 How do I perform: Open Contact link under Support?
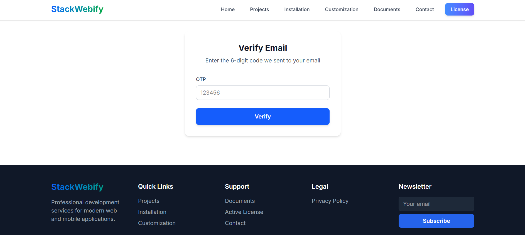coord(235,223)
